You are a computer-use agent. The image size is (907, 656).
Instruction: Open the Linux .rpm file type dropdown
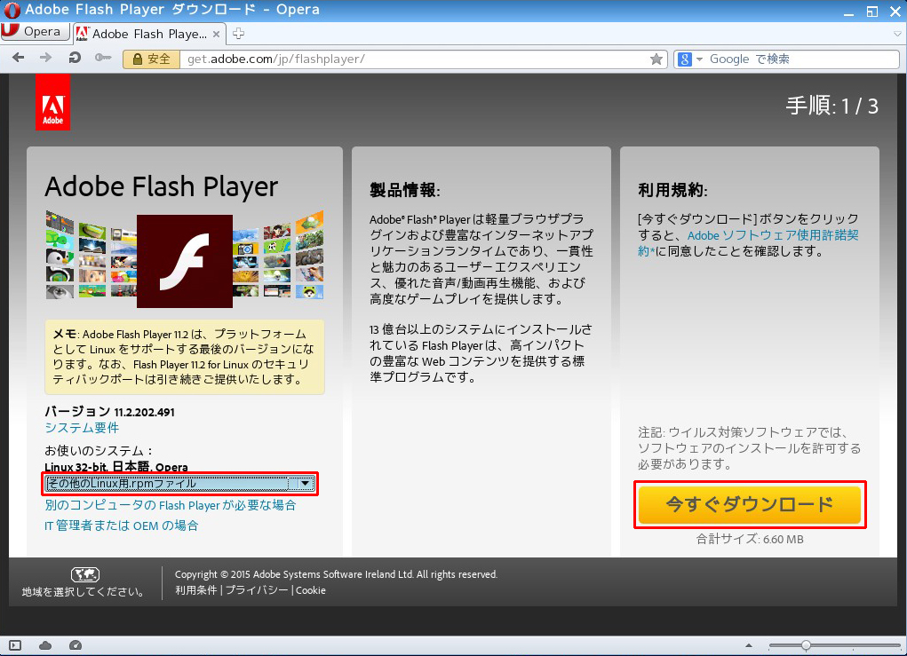tap(179, 483)
